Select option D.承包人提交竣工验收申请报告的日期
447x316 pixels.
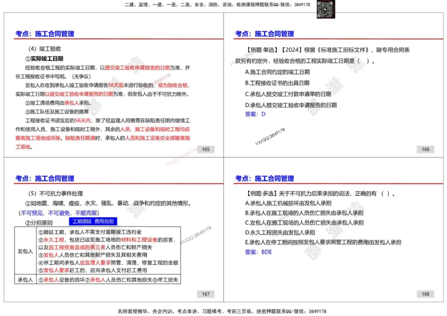click(x=291, y=105)
